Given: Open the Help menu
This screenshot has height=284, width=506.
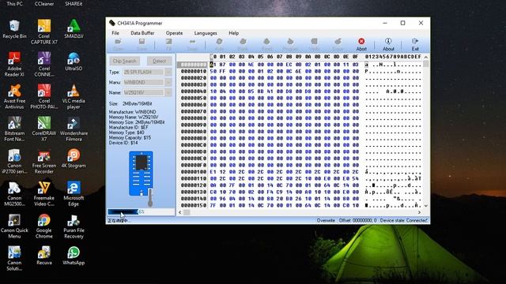Looking at the screenshot, I should click(234, 33).
